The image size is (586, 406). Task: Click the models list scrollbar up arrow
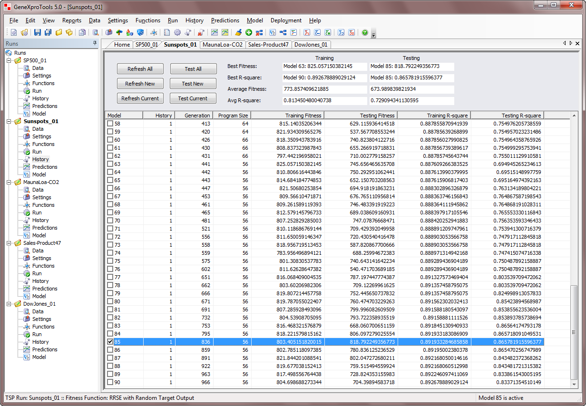[x=575, y=116]
